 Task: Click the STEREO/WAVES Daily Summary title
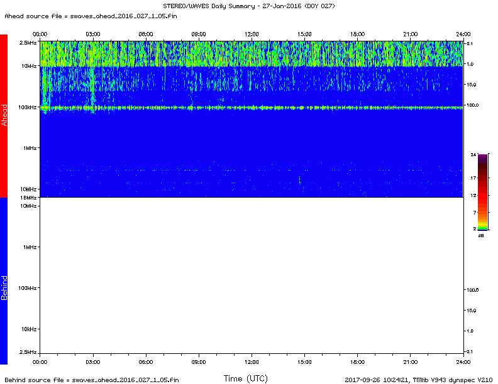(x=249, y=6)
